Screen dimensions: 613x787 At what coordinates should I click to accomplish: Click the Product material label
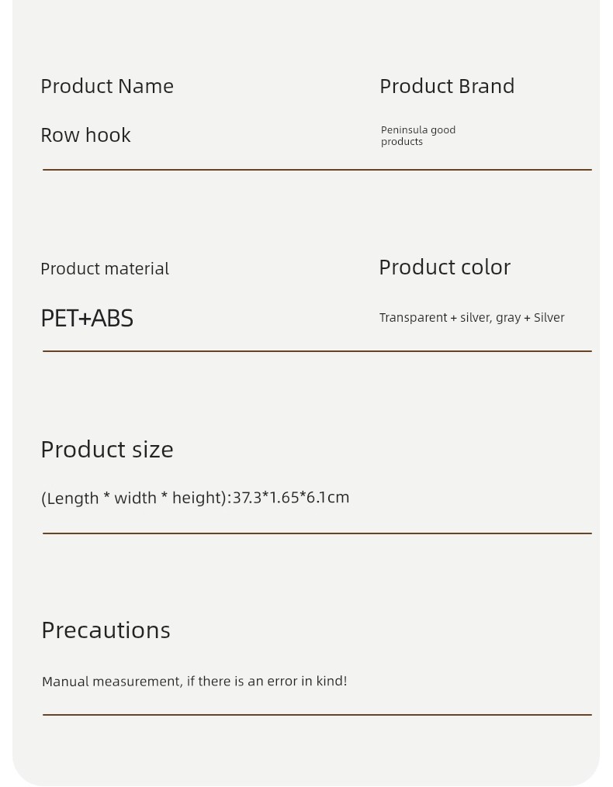tap(105, 269)
